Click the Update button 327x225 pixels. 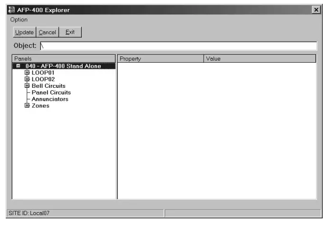[x=24, y=32]
